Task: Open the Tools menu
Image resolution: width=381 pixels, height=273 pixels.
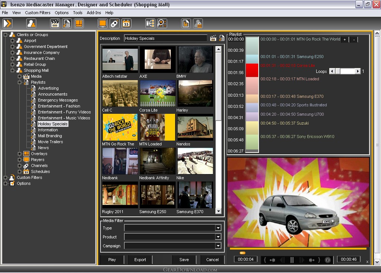Action: coord(78,13)
